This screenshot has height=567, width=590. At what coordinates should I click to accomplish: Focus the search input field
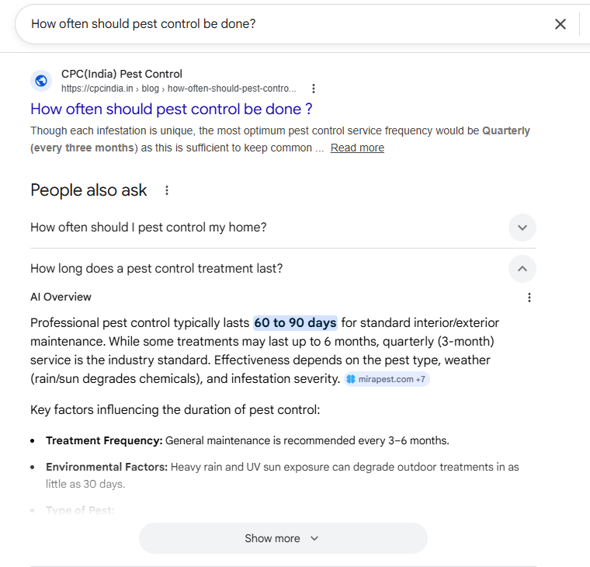[279, 24]
